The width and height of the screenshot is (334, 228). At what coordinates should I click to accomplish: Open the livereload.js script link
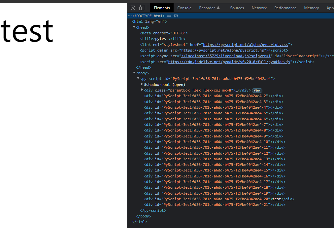tap(226, 56)
